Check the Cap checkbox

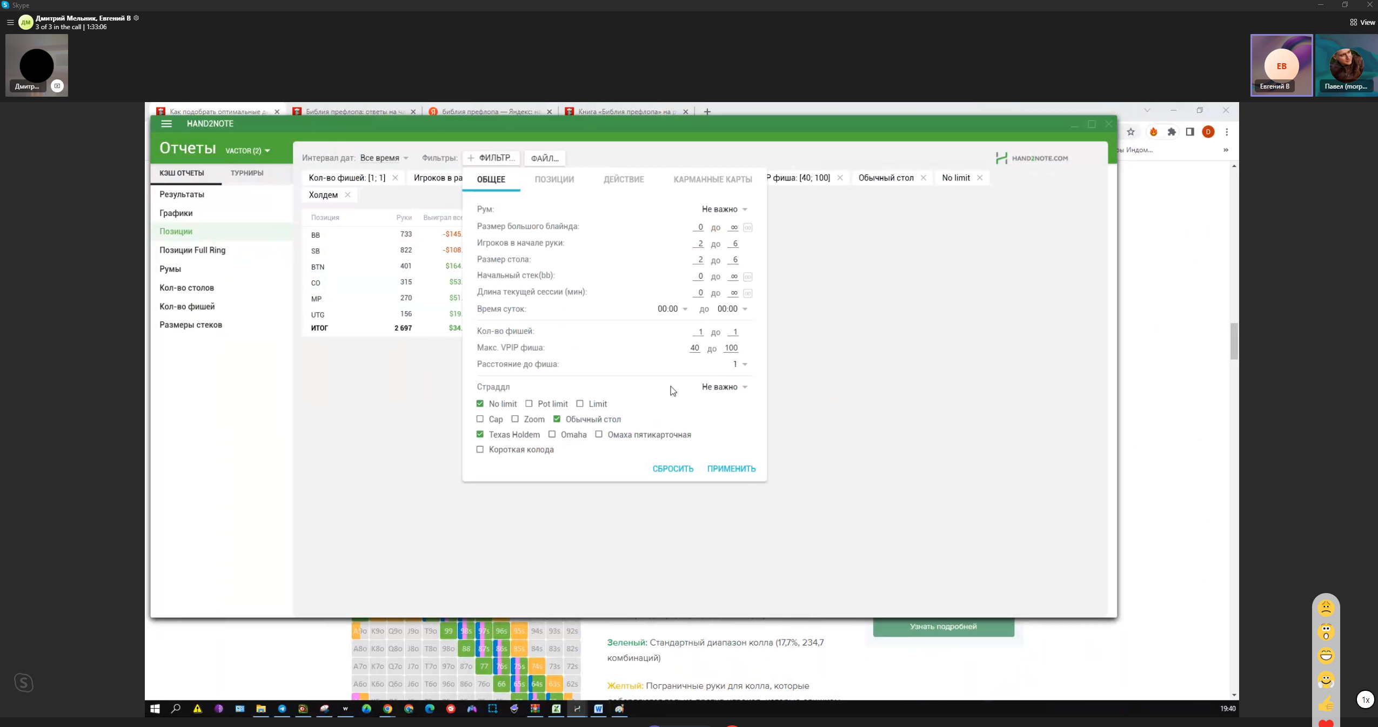480,419
